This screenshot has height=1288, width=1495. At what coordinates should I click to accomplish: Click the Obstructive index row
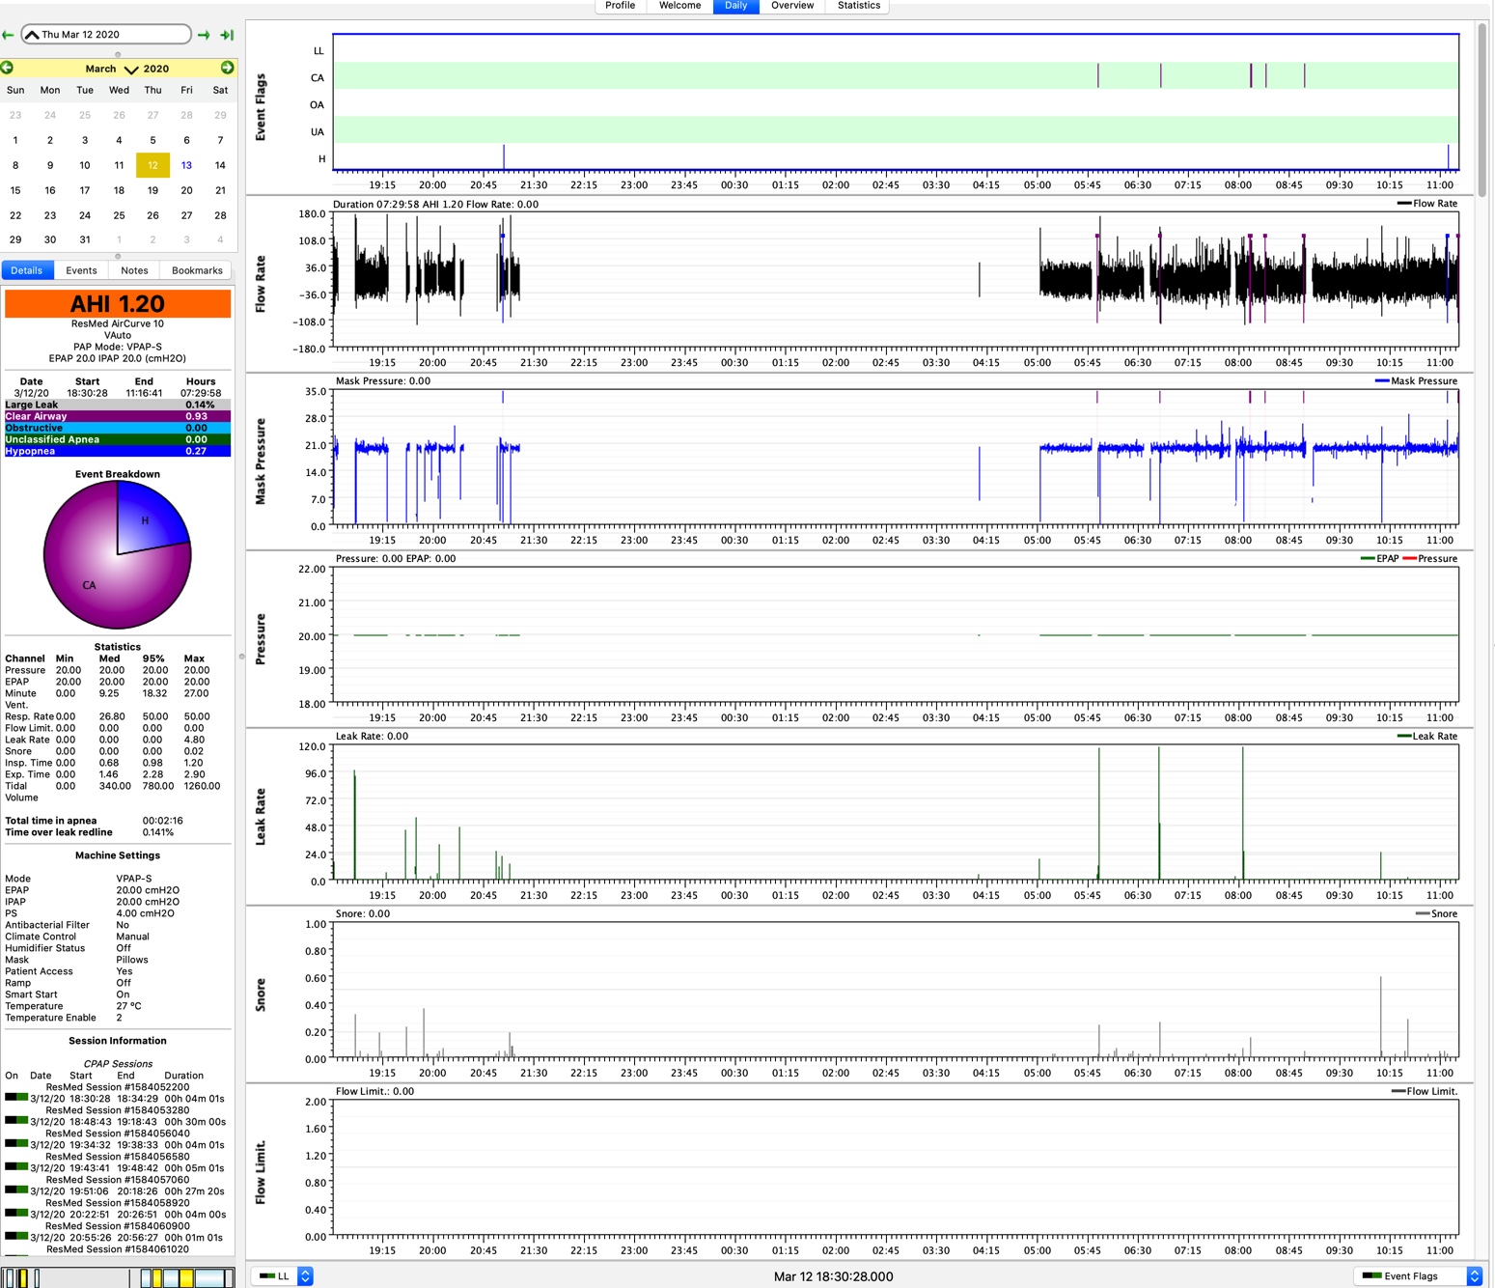(x=118, y=428)
